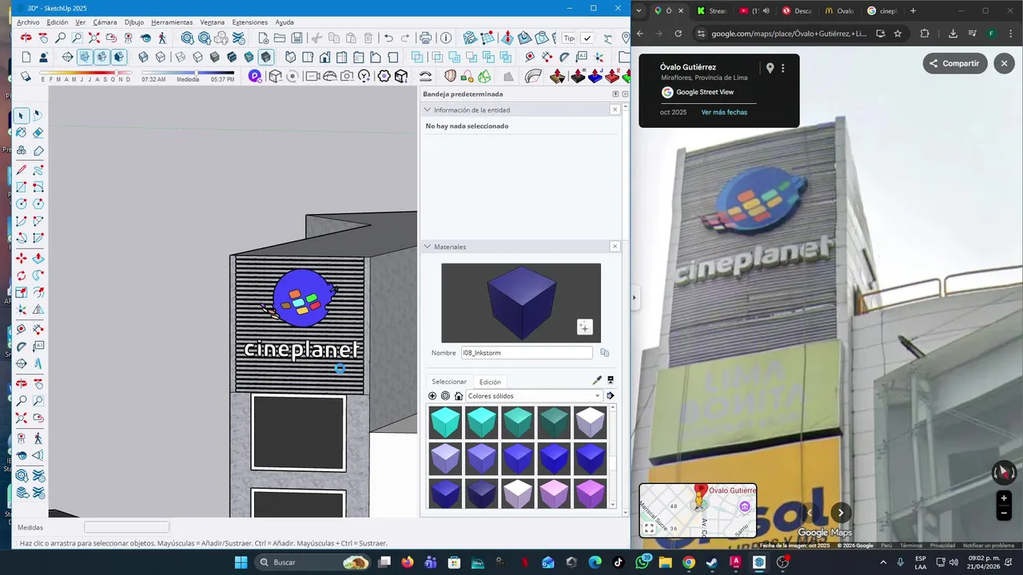Collapse the Materiales panel section
Image resolution: width=1023 pixels, height=575 pixels.
(x=428, y=247)
